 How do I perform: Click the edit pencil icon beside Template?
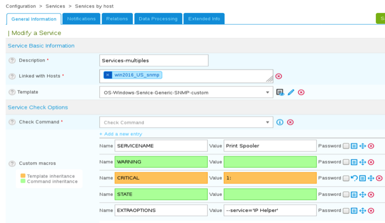(291, 92)
